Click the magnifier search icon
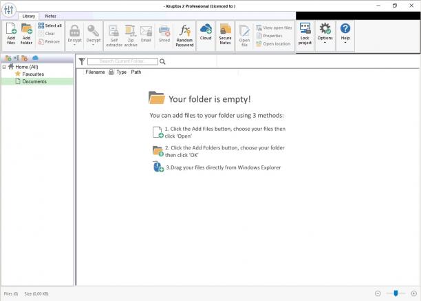This screenshot has width=421, height=301. [x=162, y=61]
